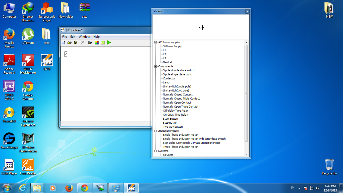Image resolution: width=343 pixels, height=193 pixels.
Task: Click the Library tree scroll-down arrow
Action: 247,154
